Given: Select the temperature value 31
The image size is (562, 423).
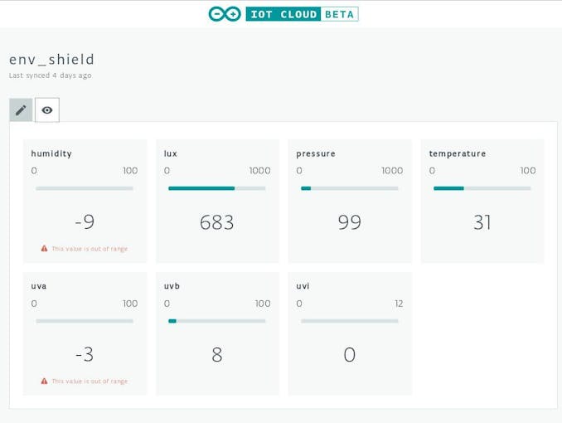Looking at the screenshot, I should click(x=482, y=222).
